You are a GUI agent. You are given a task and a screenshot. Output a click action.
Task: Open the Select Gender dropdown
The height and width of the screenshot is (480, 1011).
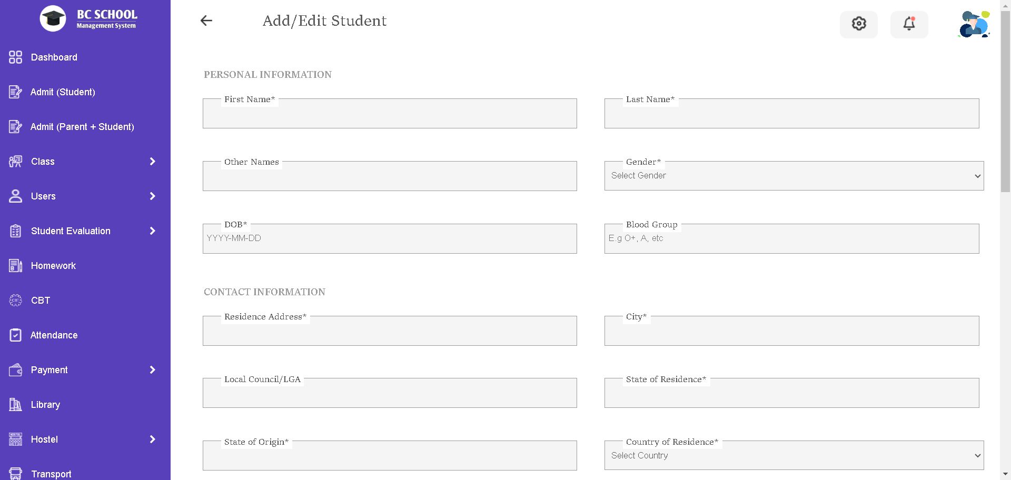click(794, 176)
